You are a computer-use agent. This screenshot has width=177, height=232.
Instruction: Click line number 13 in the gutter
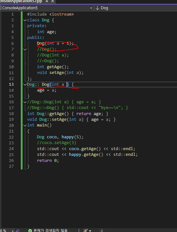click(11, 84)
